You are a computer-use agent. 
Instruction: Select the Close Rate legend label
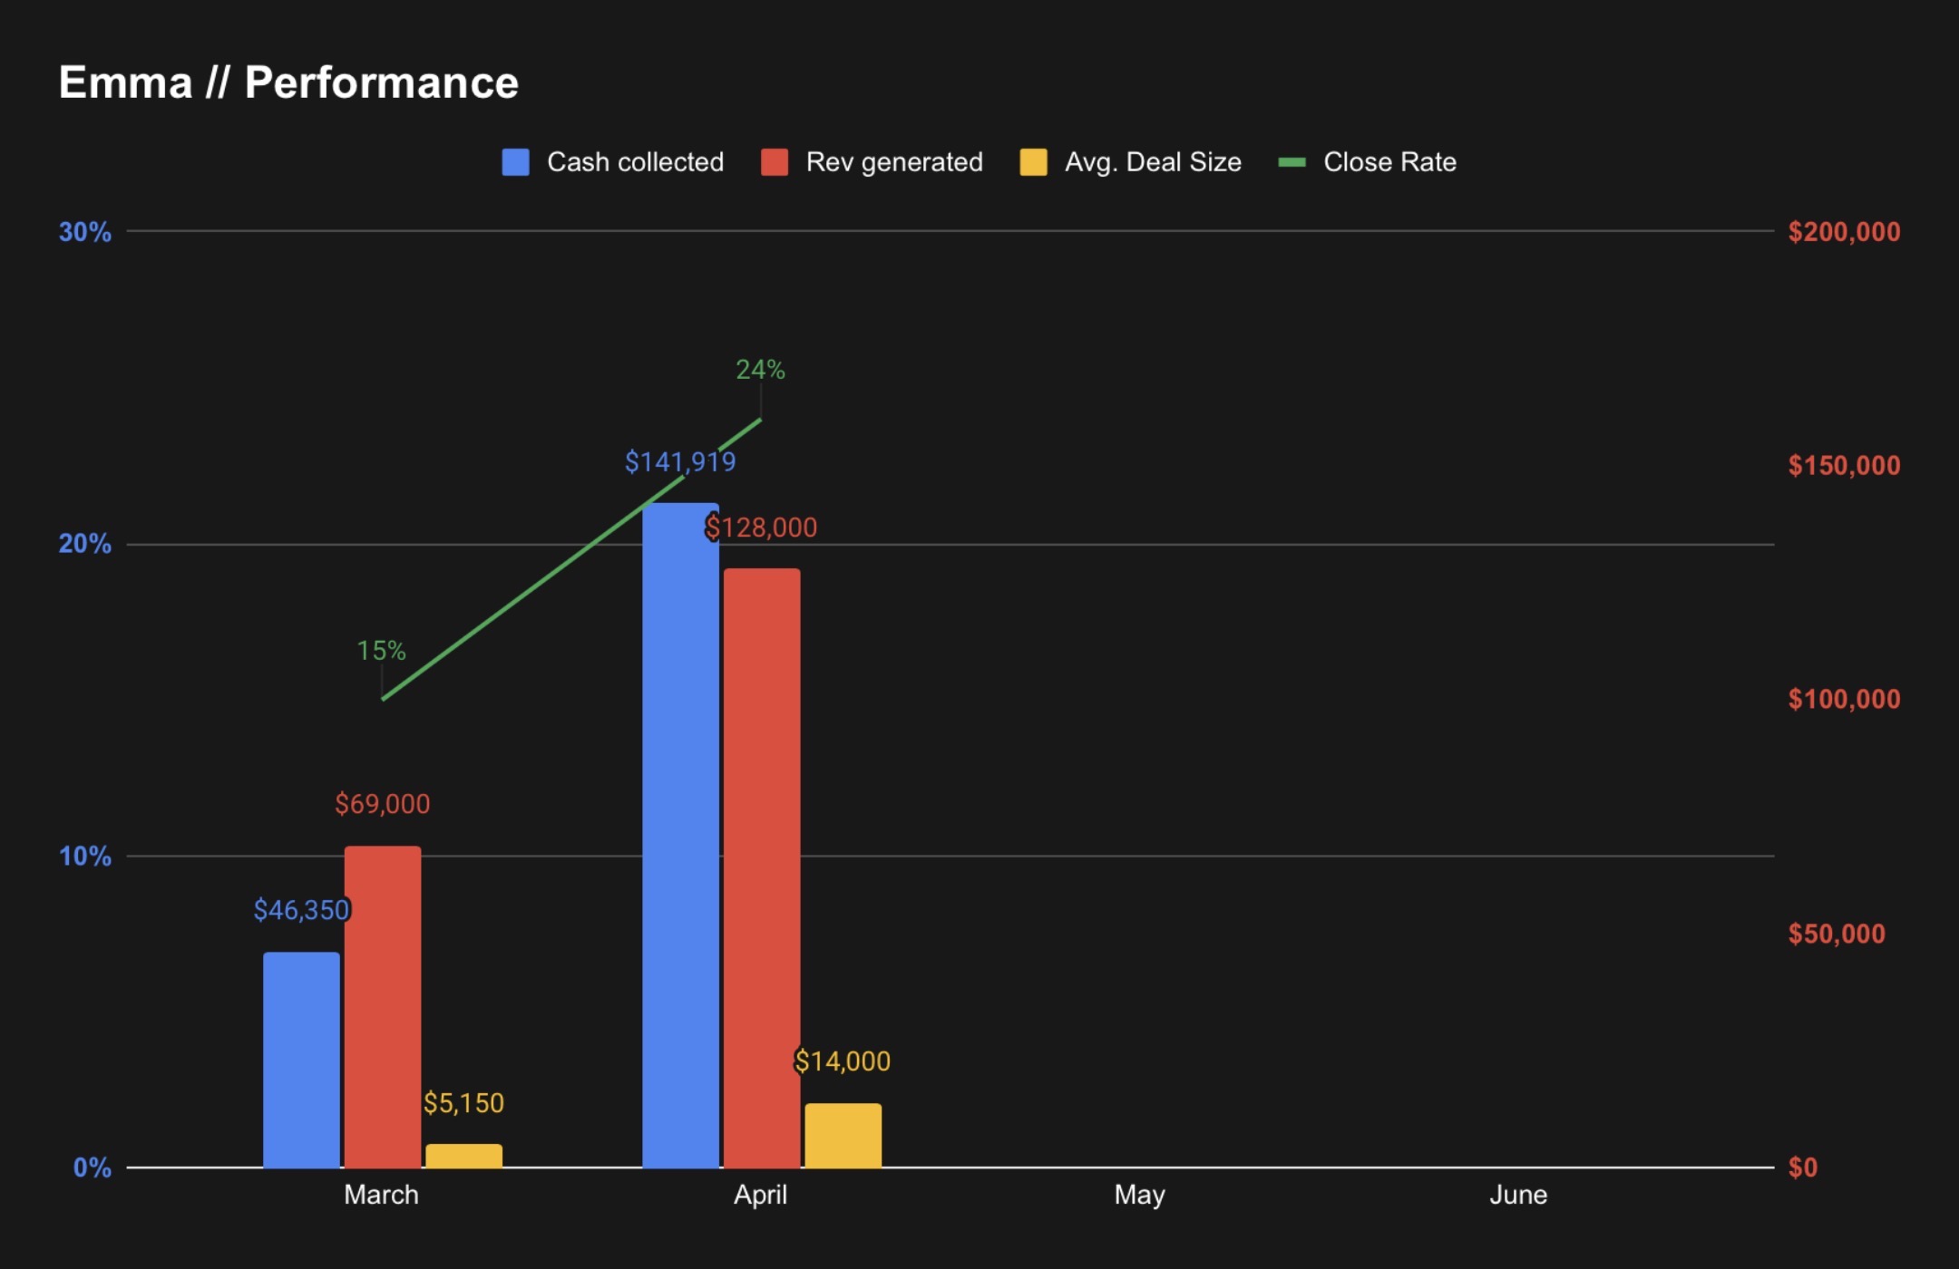(x=1389, y=162)
